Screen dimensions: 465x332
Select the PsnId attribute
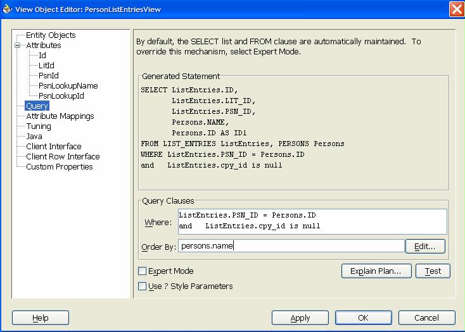point(49,75)
